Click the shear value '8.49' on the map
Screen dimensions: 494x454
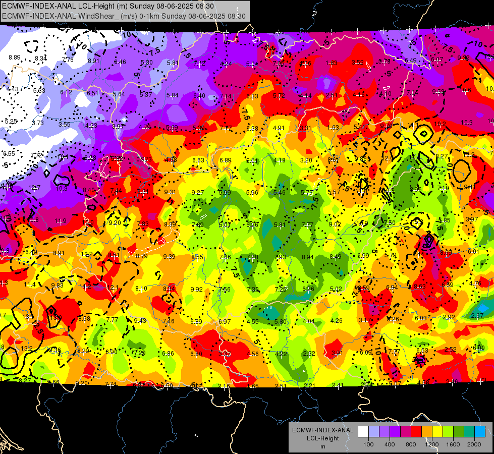pos(335,256)
